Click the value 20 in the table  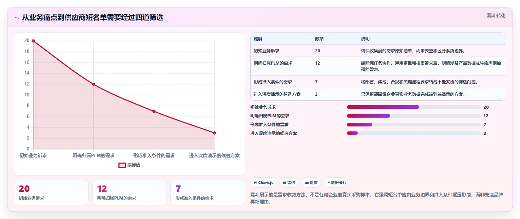[x=317, y=51]
